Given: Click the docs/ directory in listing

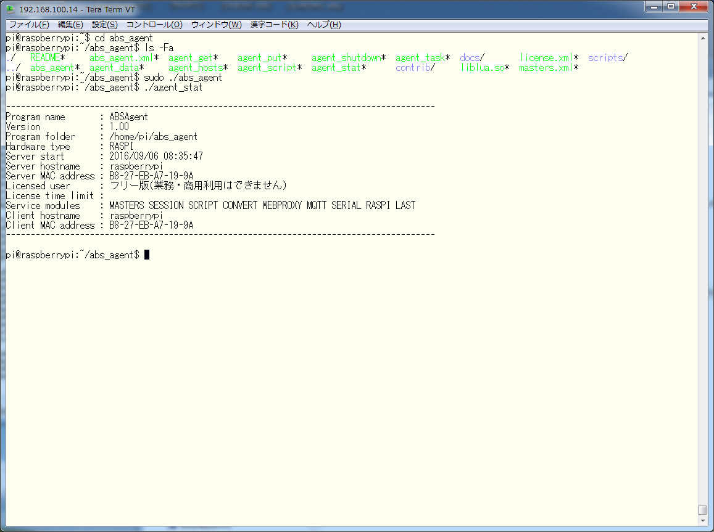Looking at the screenshot, I should (470, 58).
